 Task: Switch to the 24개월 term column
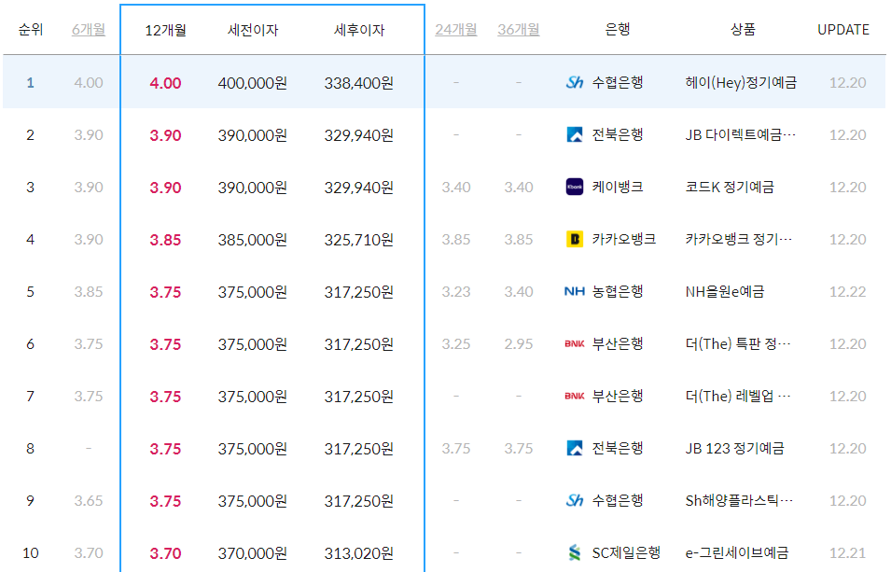[456, 30]
